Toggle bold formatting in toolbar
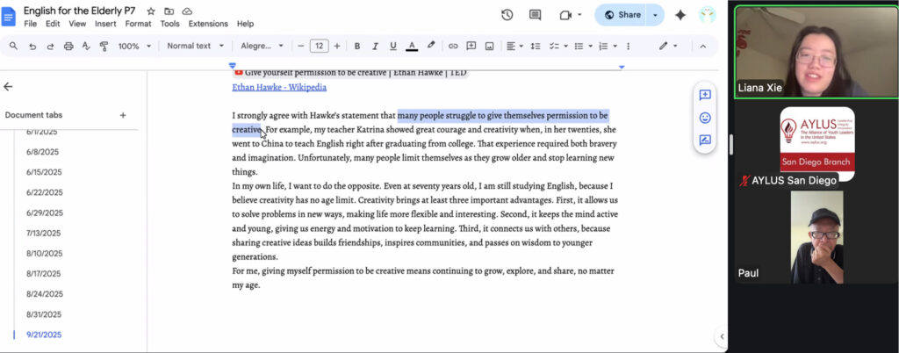Viewport: 899px width, 353px height. pyautogui.click(x=357, y=46)
